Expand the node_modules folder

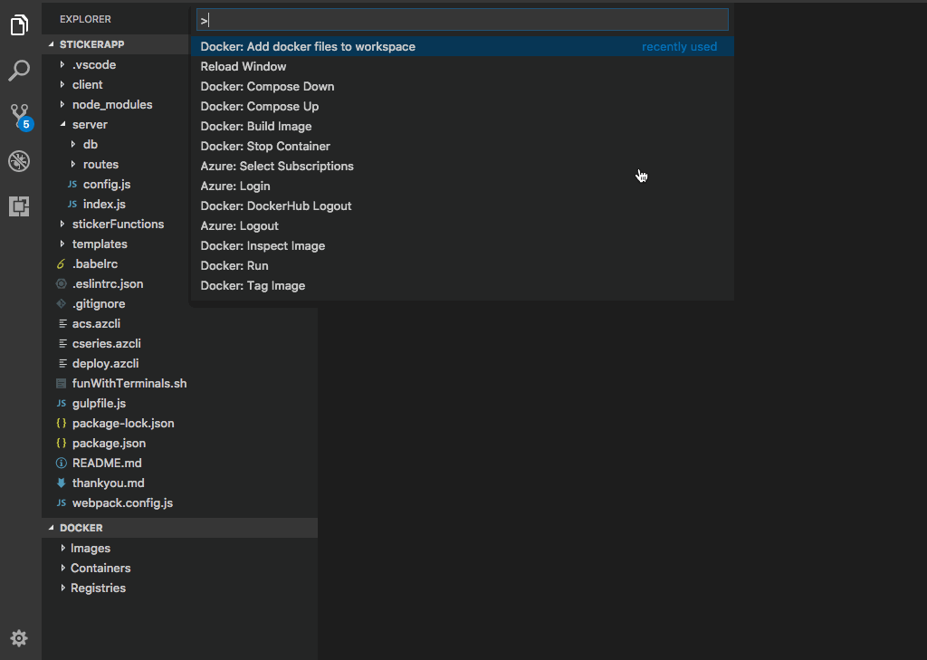pyautogui.click(x=62, y=105)
